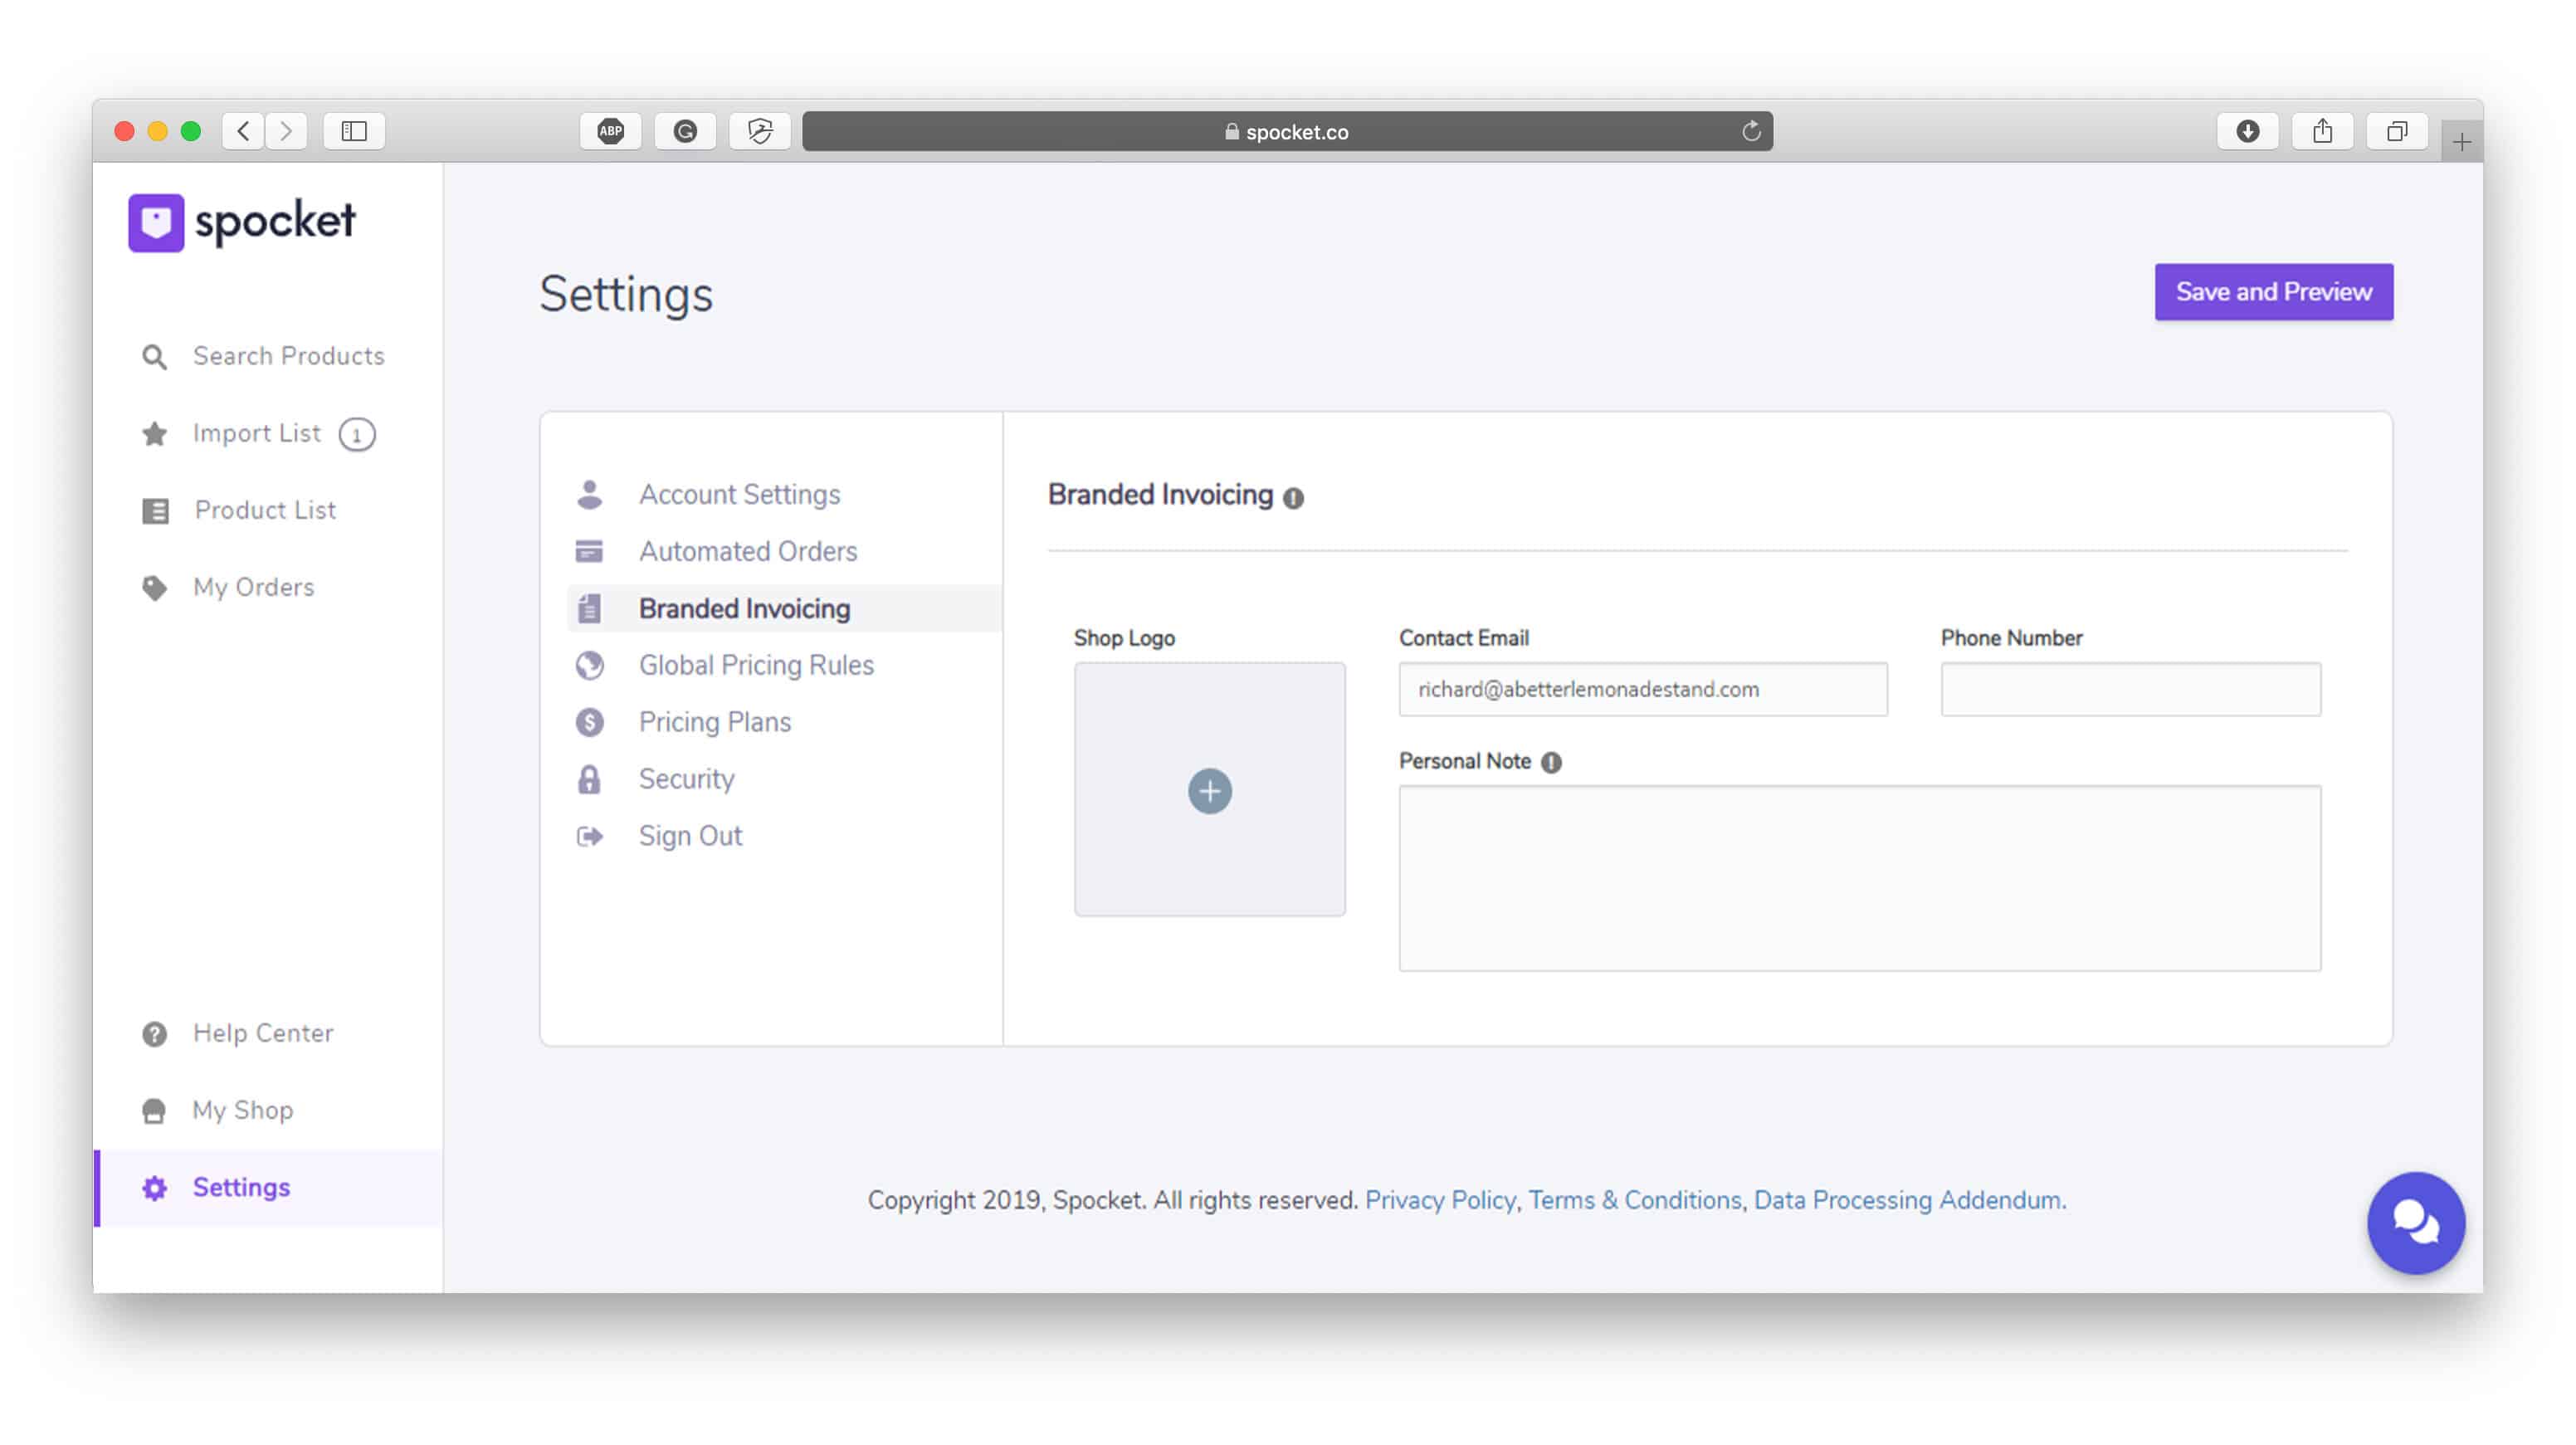The width and height of the screenshot is (2576, 1445).
Task: Click the My Shop sidebar icon
Action: click(154, 1109)
